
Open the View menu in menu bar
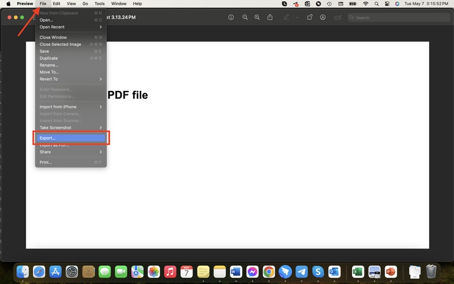(x=72, y=4)
